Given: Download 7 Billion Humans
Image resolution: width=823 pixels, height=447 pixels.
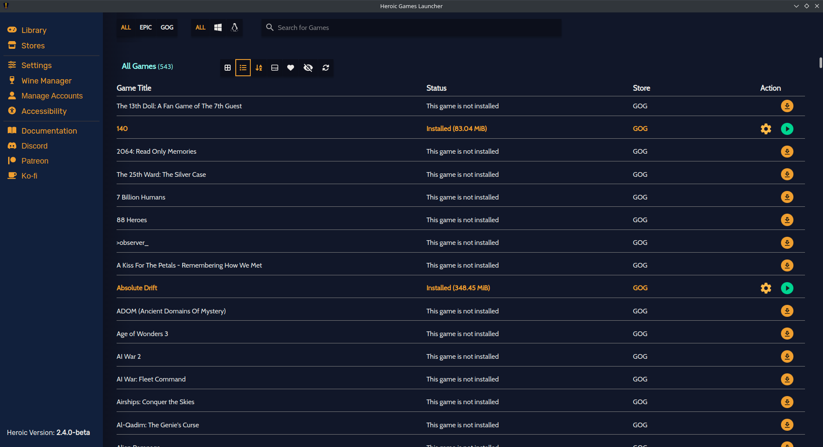Looking at the screenshot, I should [787, 197].
